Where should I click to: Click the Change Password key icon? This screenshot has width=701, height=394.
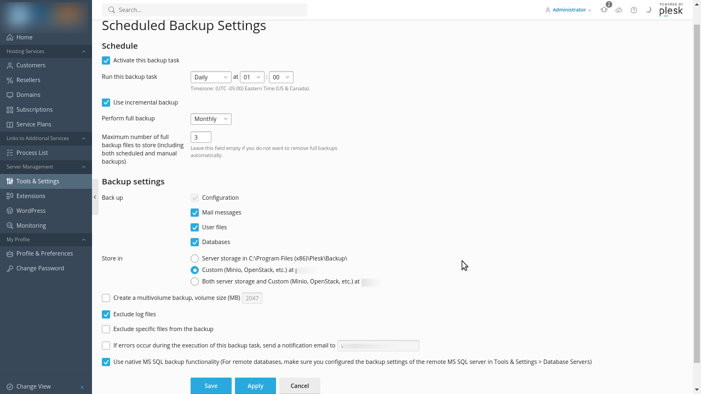tap(10, 268)
